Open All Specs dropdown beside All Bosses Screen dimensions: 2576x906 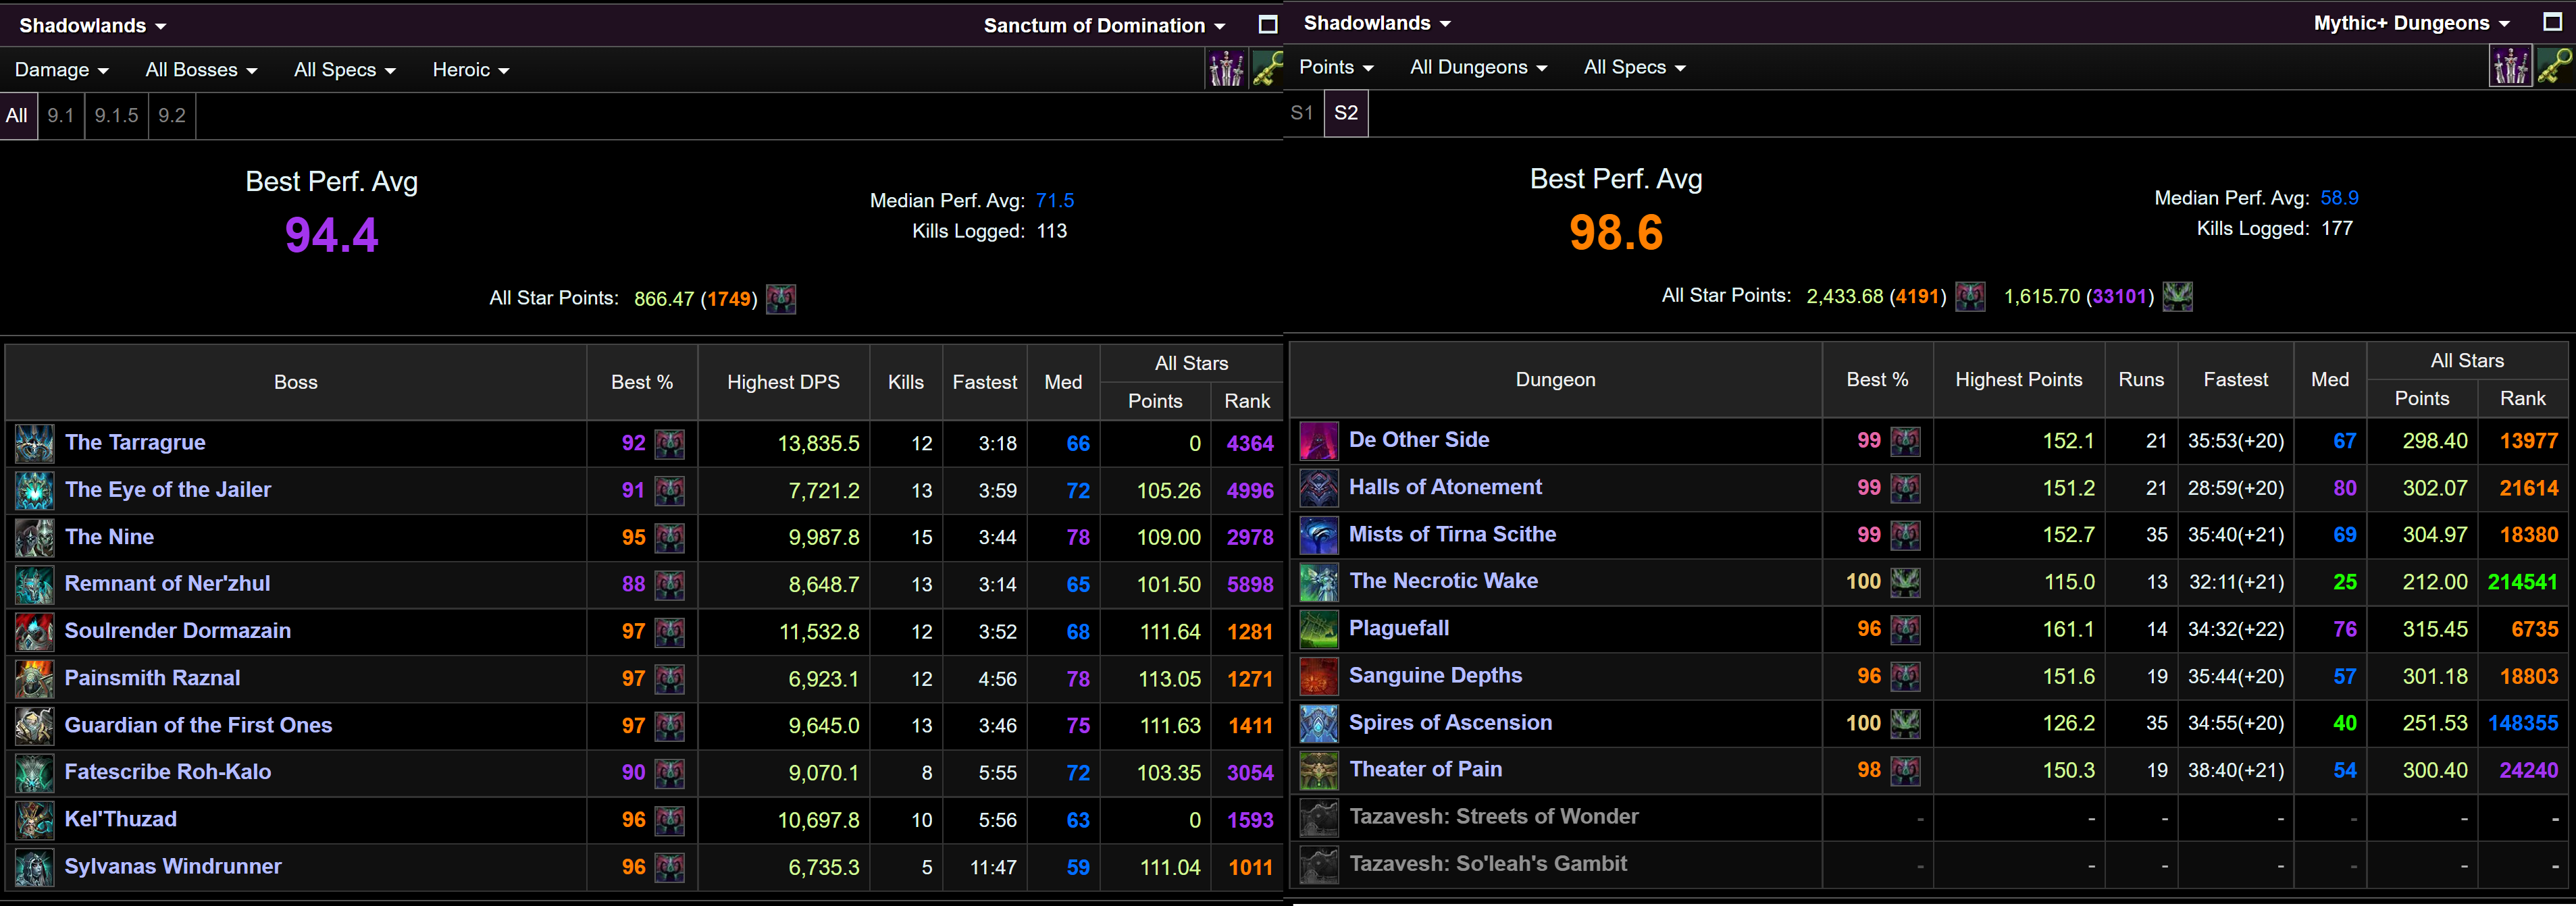pyautogui.click(x=345, y=69)
